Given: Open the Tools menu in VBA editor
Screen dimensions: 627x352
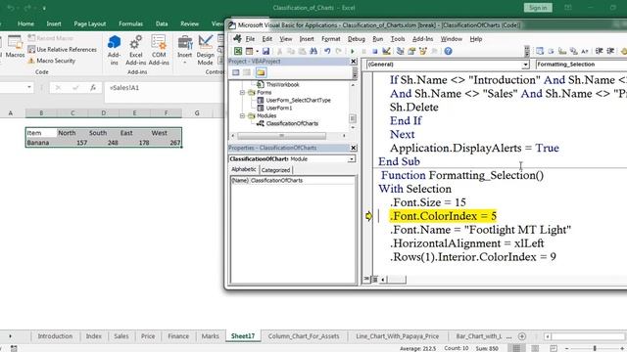Looking at the screenshot, I should click(x=398, y=39).
